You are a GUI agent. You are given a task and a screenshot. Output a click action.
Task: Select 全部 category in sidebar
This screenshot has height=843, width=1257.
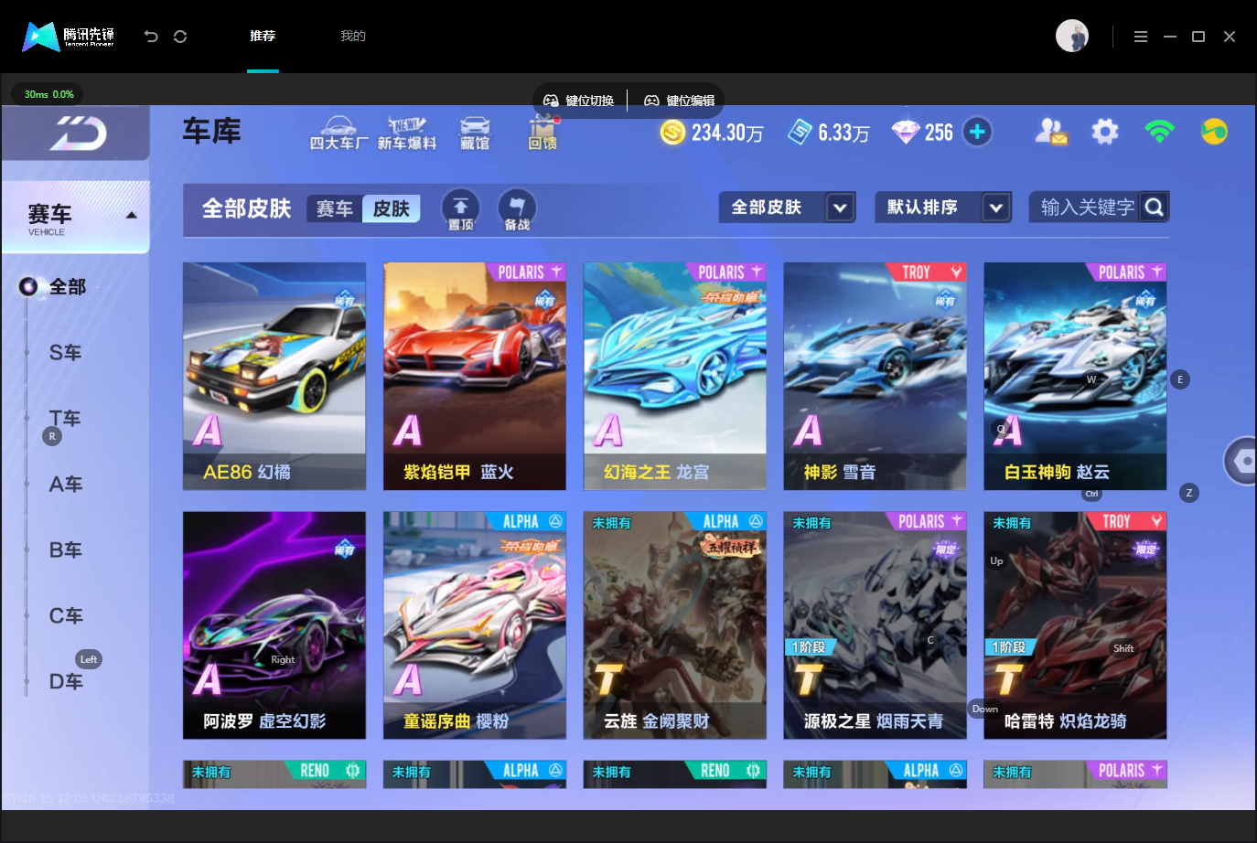click(68, 287)
